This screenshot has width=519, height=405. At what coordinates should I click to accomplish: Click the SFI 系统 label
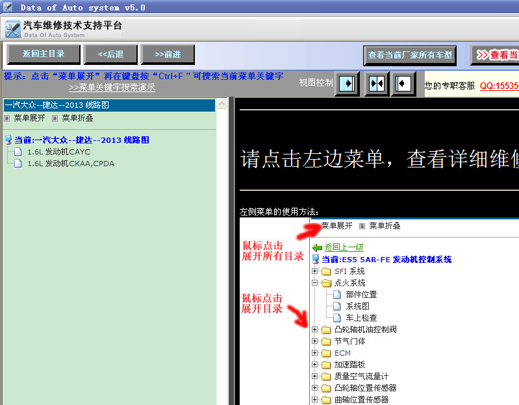(349, 271)
